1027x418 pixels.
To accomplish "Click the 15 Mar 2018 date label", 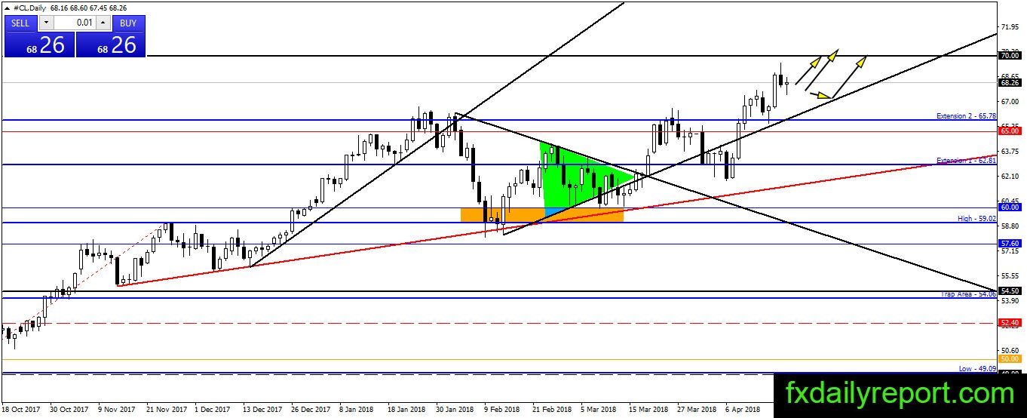I will tap(650, 410).
